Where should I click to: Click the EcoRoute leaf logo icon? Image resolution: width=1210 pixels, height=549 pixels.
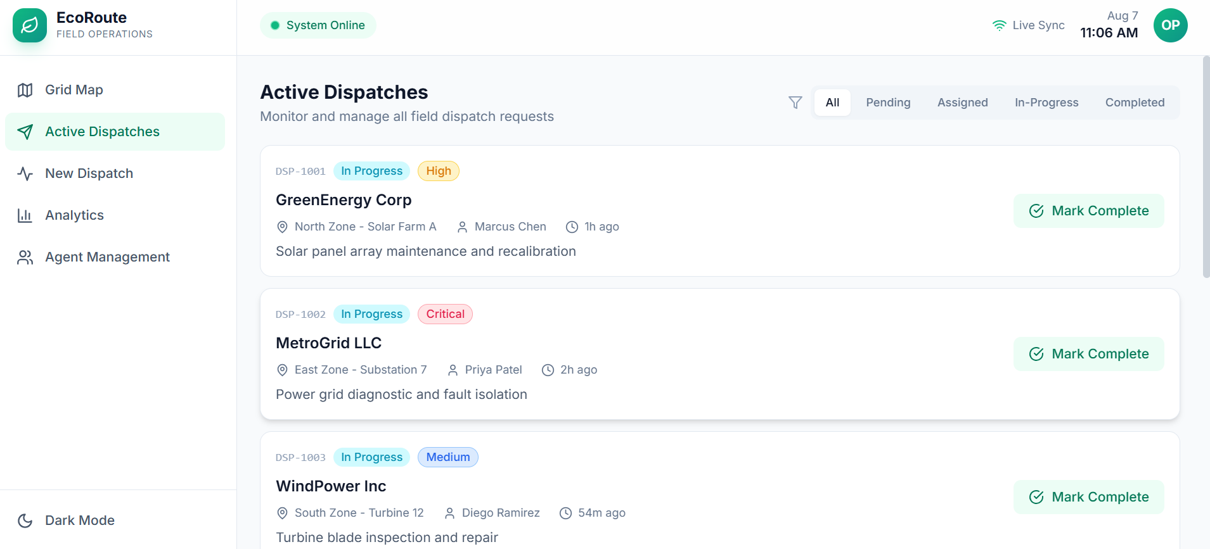[x=30, y=25]
